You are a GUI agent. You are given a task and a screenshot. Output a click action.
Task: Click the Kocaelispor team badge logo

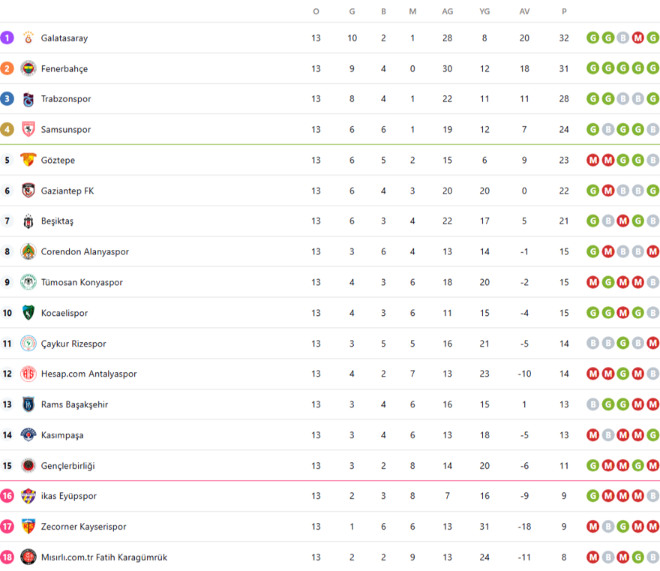(x=28, y=313)
